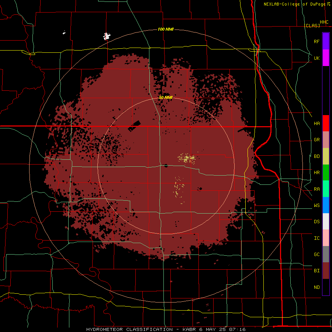Image resolution: width=332 pixels, height=332 pixels.
Task: Click the 50 NMI range ring label
Action: coord(166,97)
